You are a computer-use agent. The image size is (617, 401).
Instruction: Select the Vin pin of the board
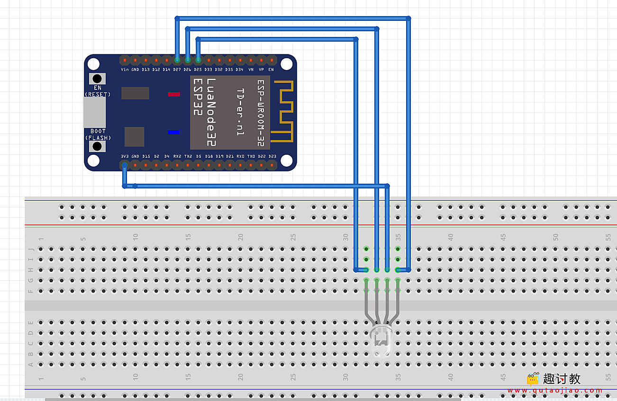click(x=124, y=60)
